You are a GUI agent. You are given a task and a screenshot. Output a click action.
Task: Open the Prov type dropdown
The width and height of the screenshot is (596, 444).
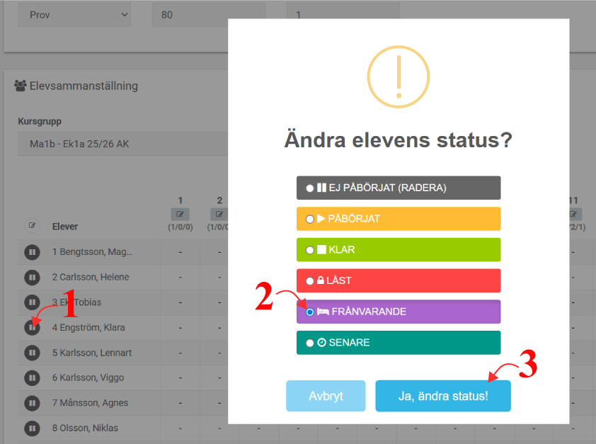(74, 14)
